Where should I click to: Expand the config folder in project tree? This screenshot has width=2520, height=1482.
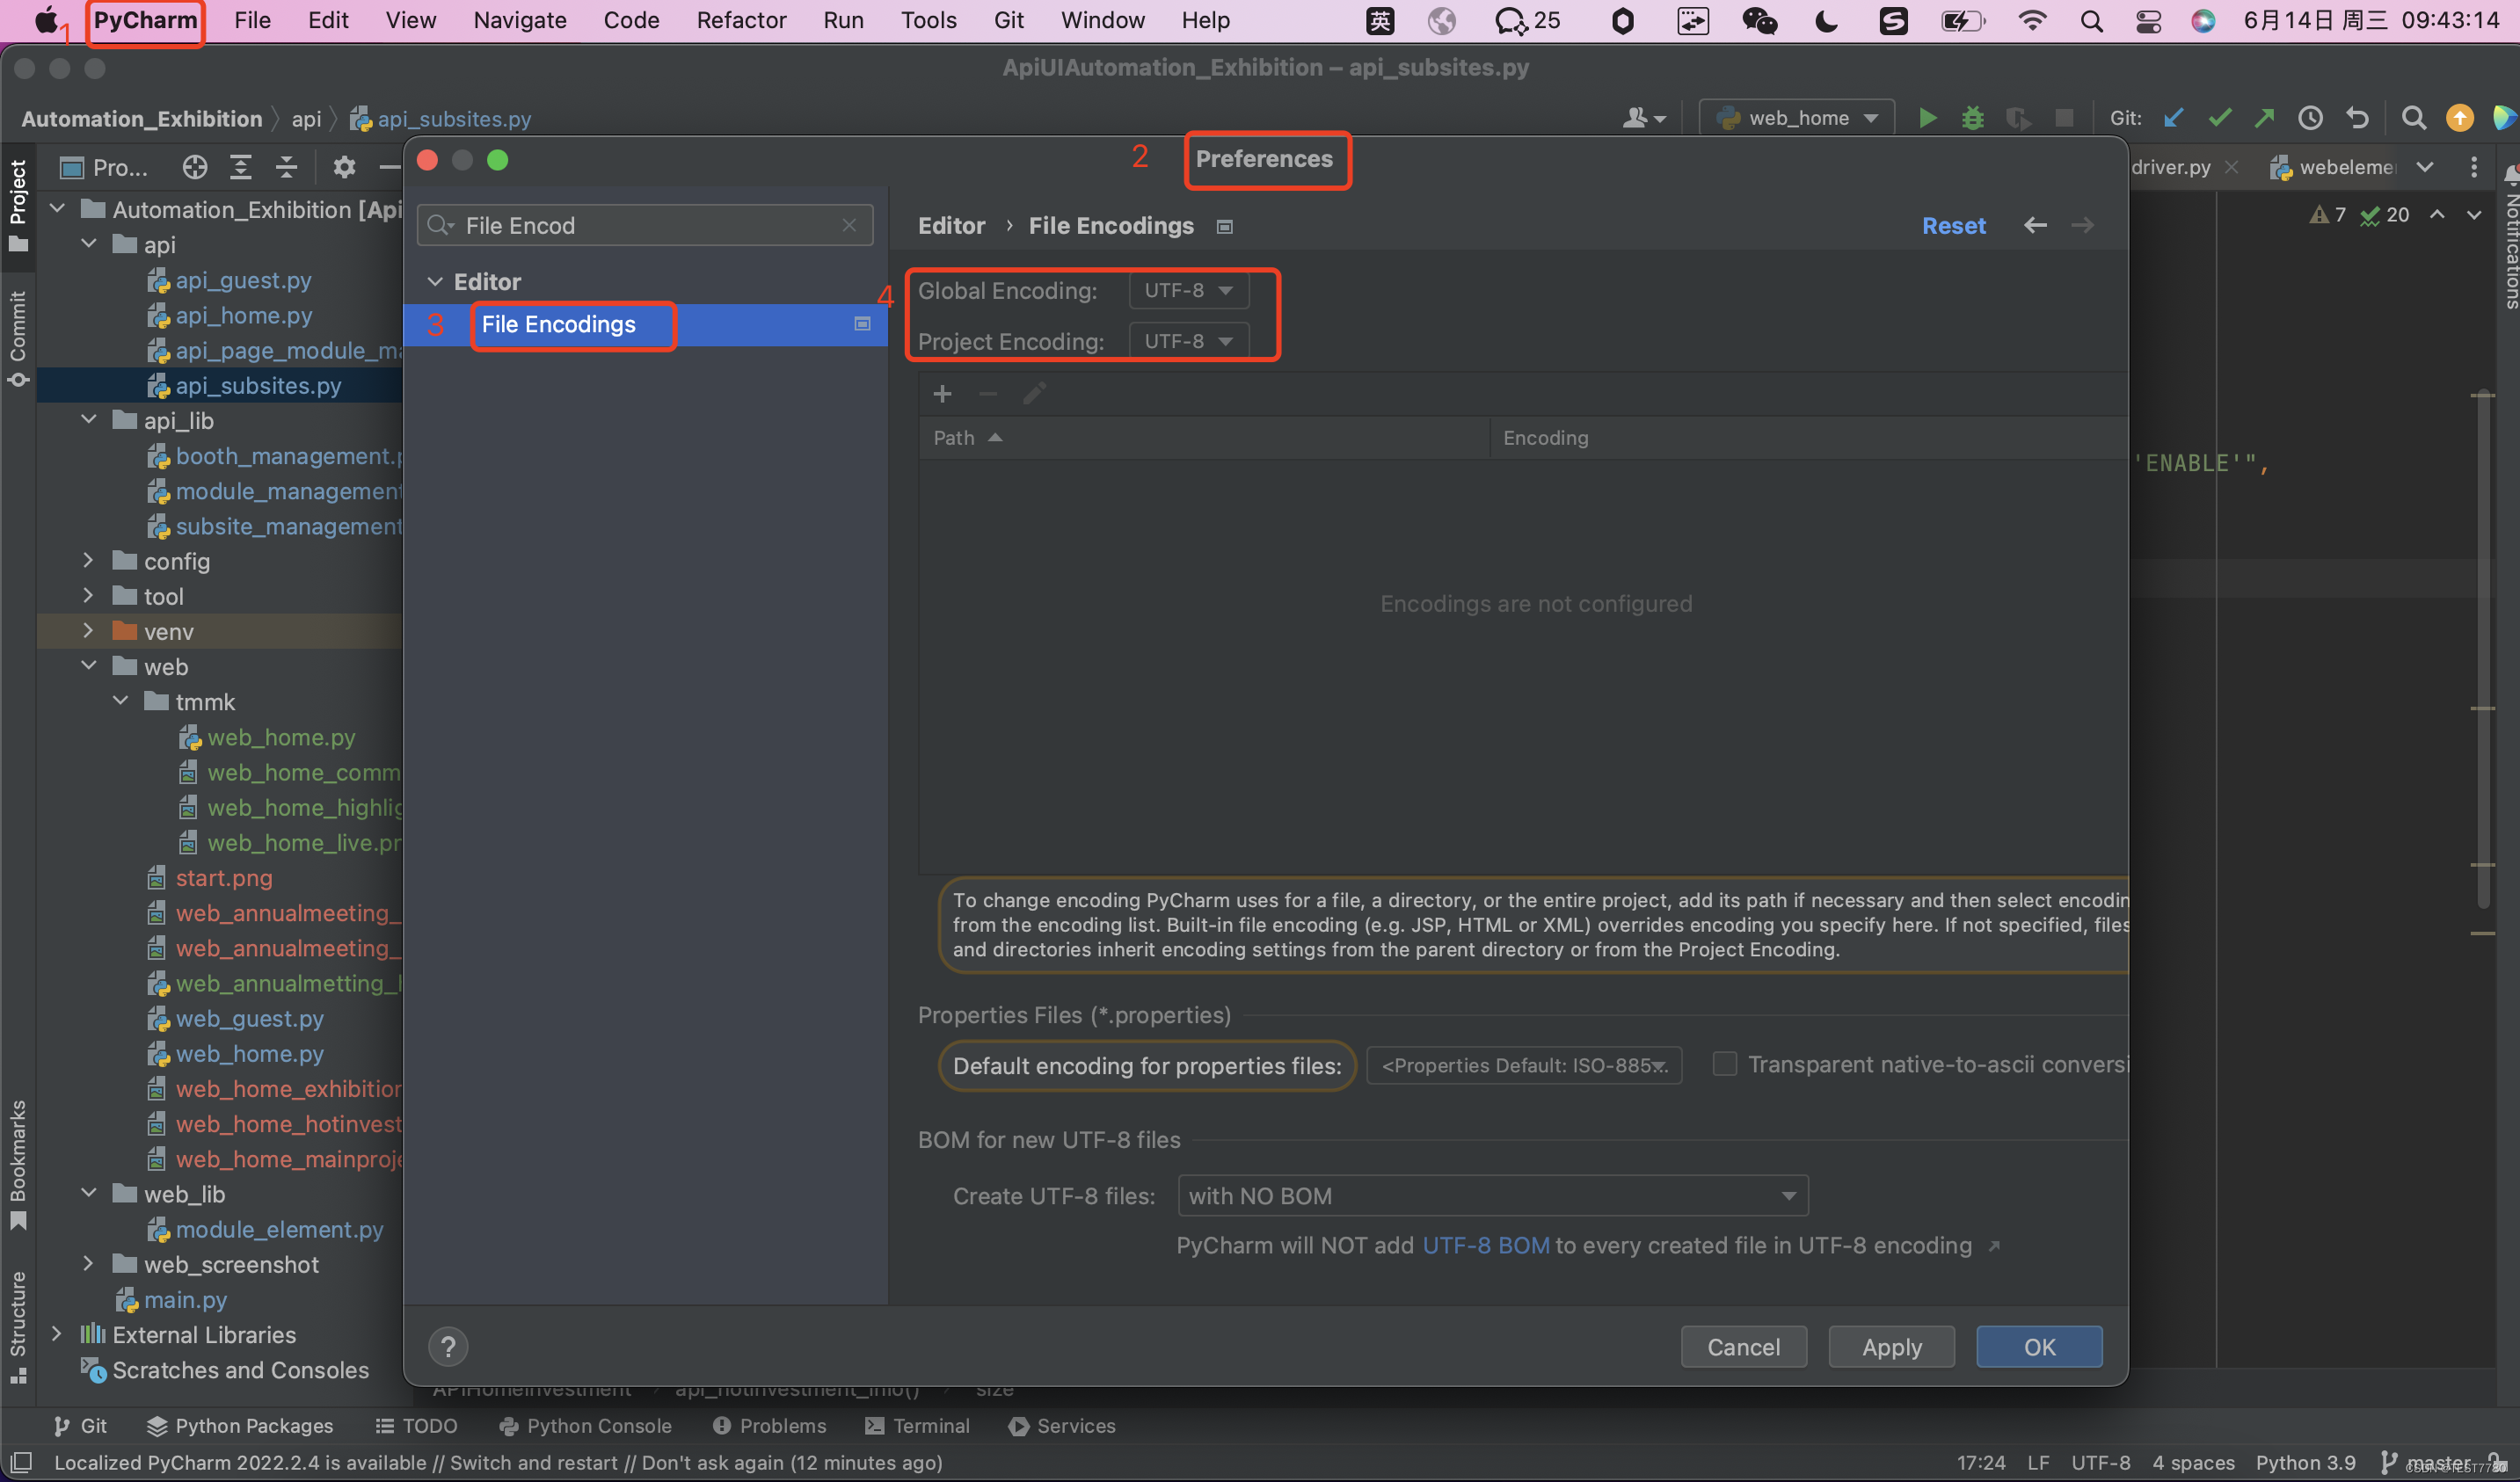coord(88,561)
